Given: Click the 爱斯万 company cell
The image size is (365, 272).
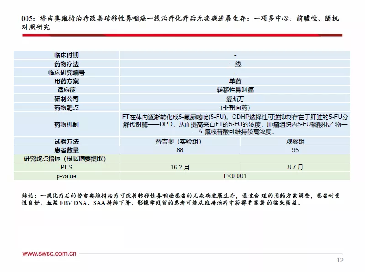Looking at the screenshot, I should point(235,98).
